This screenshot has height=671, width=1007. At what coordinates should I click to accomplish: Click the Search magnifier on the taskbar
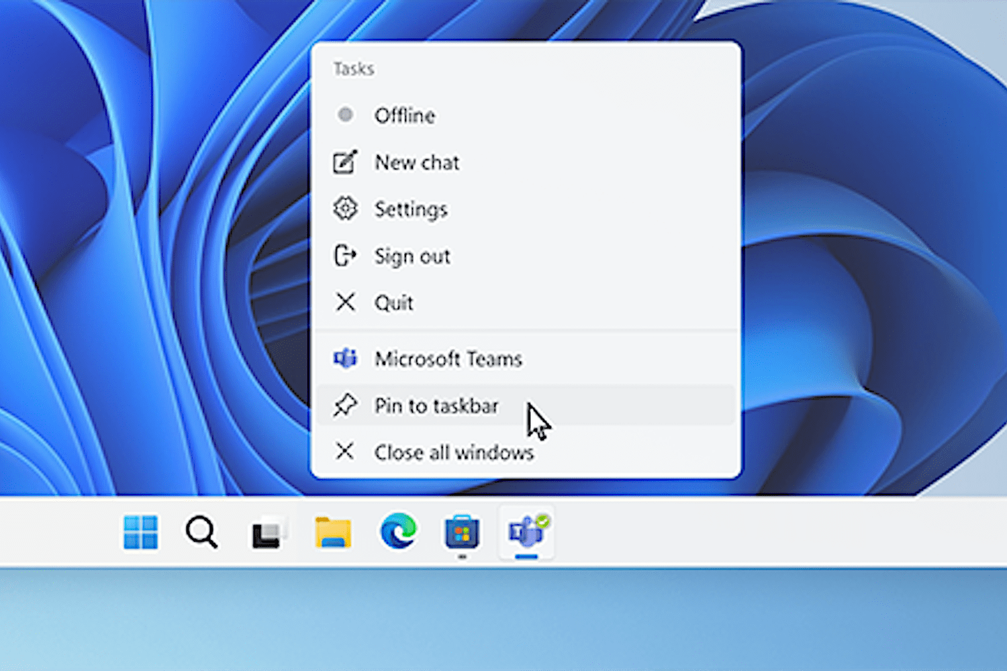click(201, 533)
